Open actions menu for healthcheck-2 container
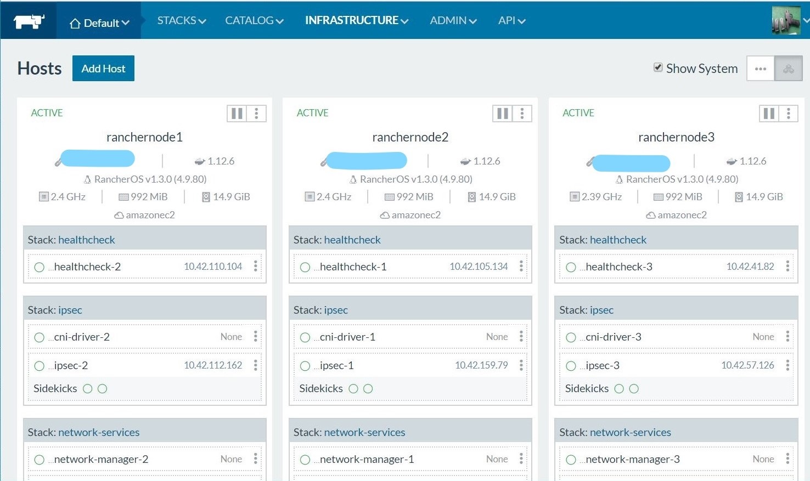The height and width of the screenshot is (481, 810). 255,267
